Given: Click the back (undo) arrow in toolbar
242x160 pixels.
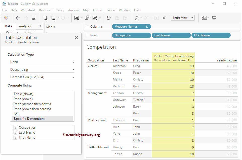Looking at the screenshot, I should coord(18,18).
